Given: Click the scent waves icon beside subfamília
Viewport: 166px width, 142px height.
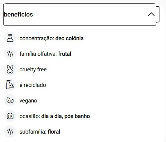Looking at the screenshot, I should pyautogui.click(x=10, y=131).
